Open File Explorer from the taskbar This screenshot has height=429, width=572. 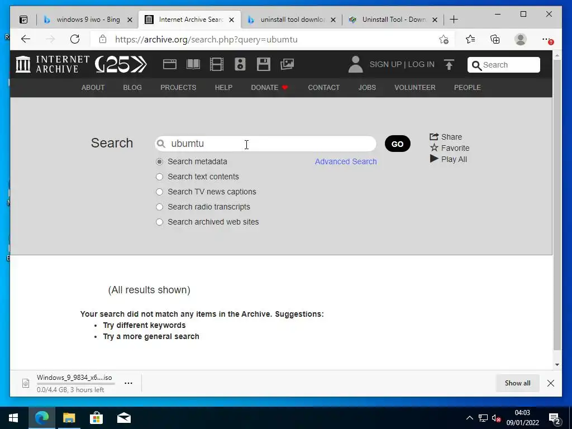tap(69, 418)
